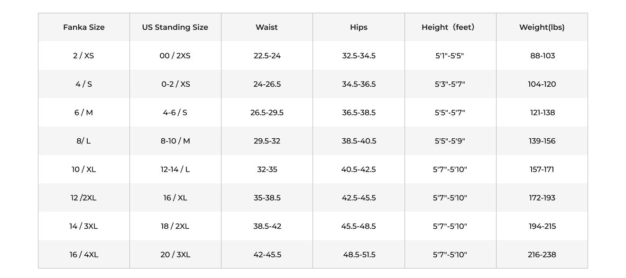The width and height of the screenshot is (626, 278).
Task: Select the 18 / 2XL US size cell
Action: 175,226
